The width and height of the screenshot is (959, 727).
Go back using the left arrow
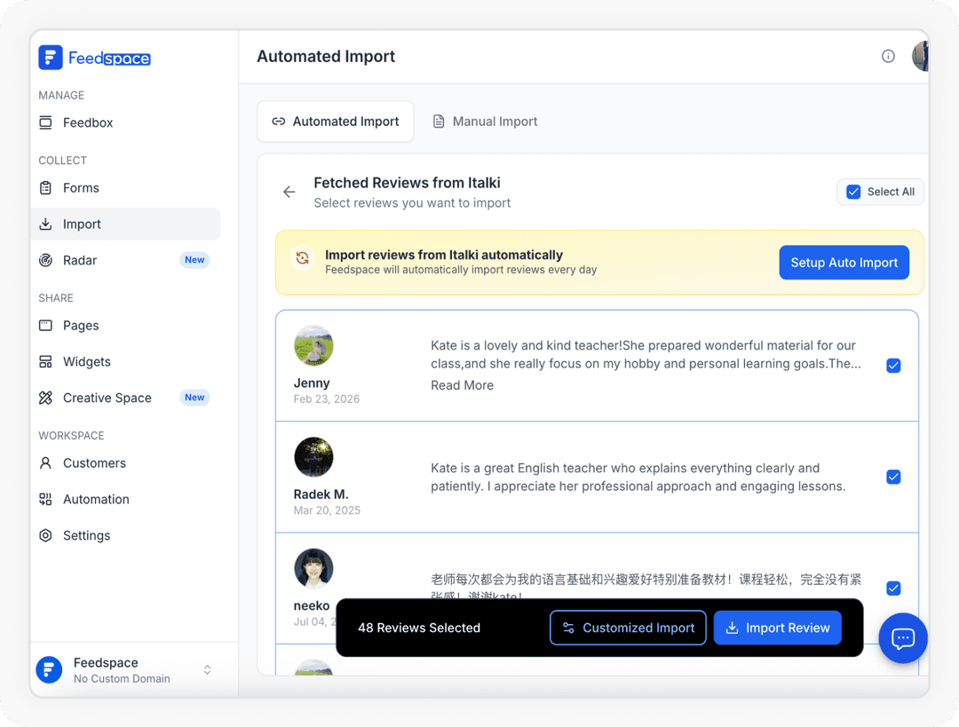tap(289, 192)
